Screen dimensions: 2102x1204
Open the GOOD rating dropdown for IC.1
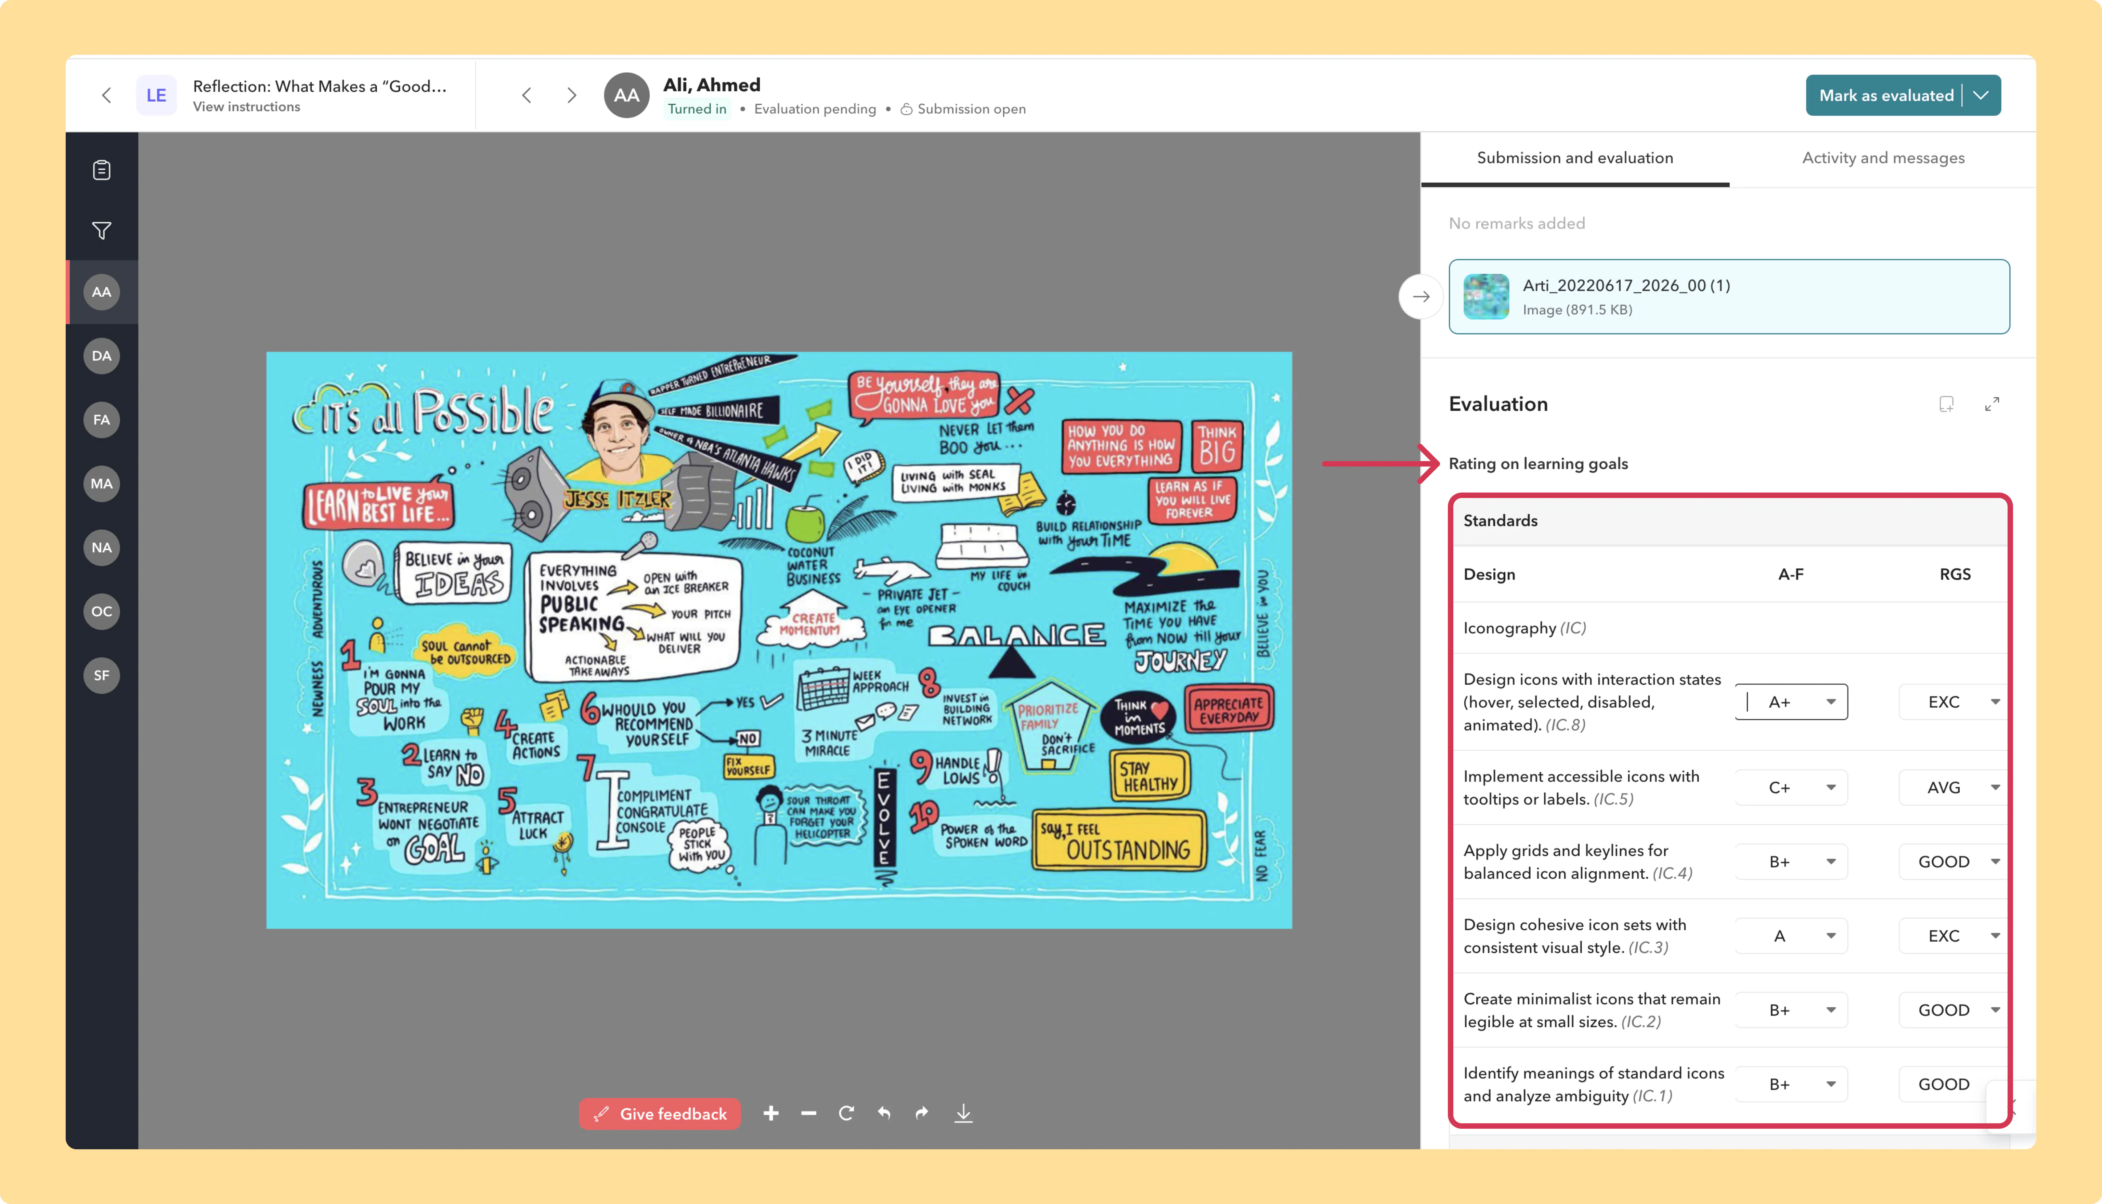click(x=1943, y=1084)
